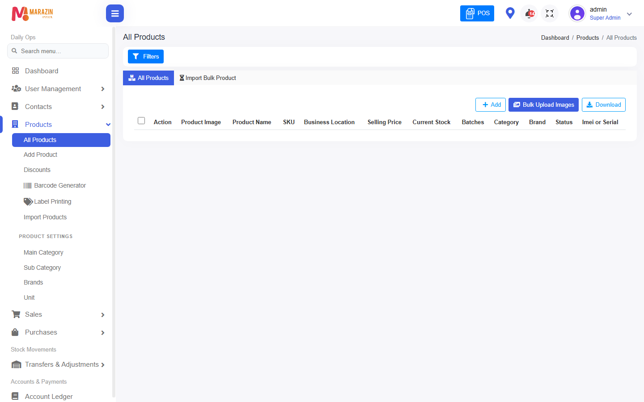Screen dimensions: 644x402
Task: Switch to Import Bulk Product tab
Action: (208, 78)
